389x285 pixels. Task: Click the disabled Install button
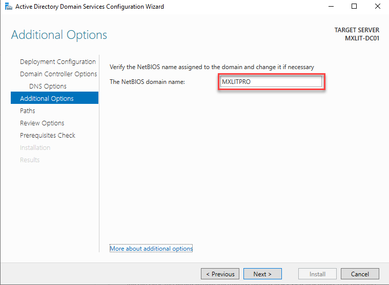pyautogui.click(x=317, y=274)
